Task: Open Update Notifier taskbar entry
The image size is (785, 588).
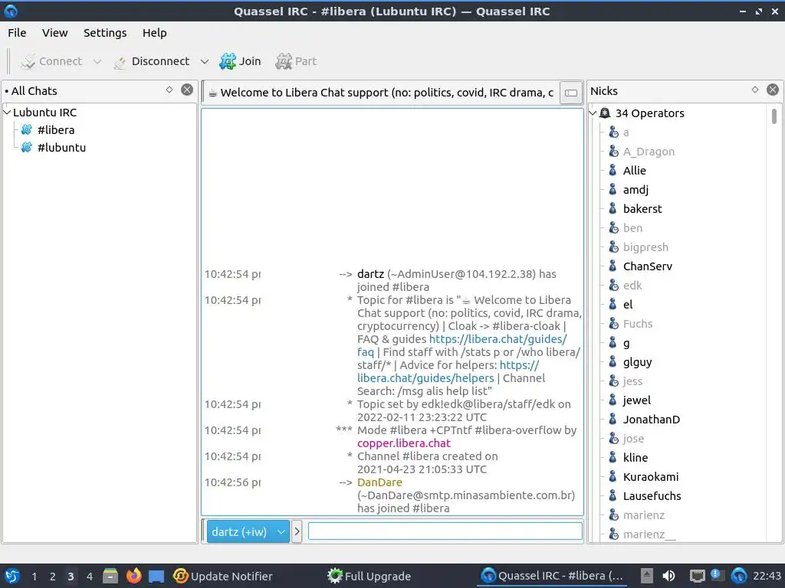Action: (x=223, y=577)
